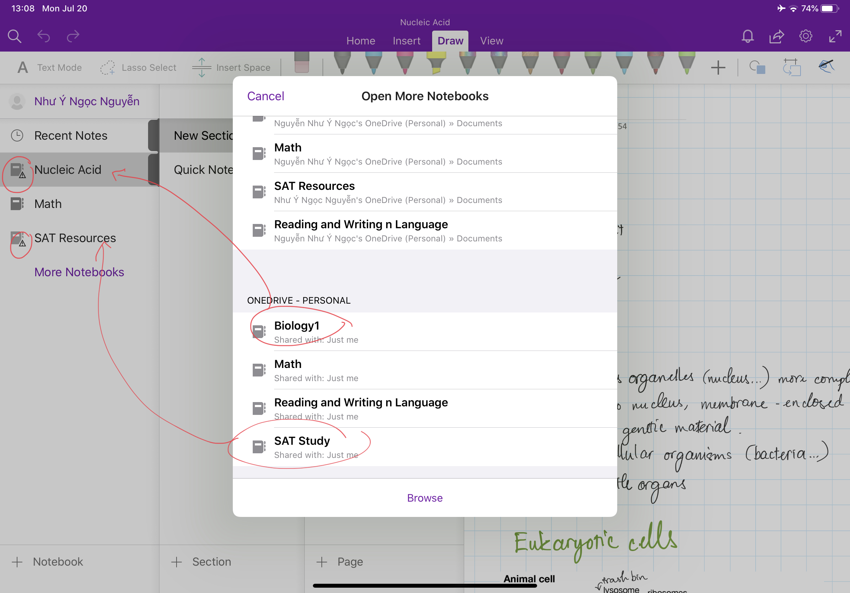
Task: Open notifications bell icon
Action: coord(747,36)
